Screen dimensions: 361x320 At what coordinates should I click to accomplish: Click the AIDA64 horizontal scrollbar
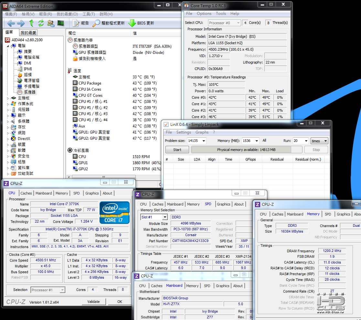103,177
